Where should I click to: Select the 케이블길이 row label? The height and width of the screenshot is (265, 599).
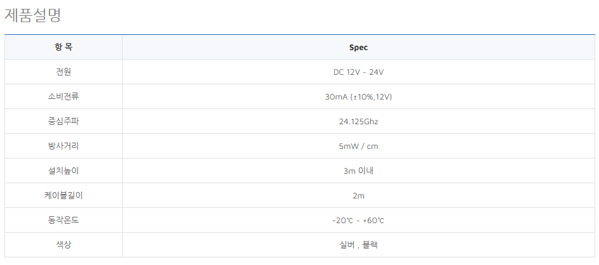(x=64, y=195)
